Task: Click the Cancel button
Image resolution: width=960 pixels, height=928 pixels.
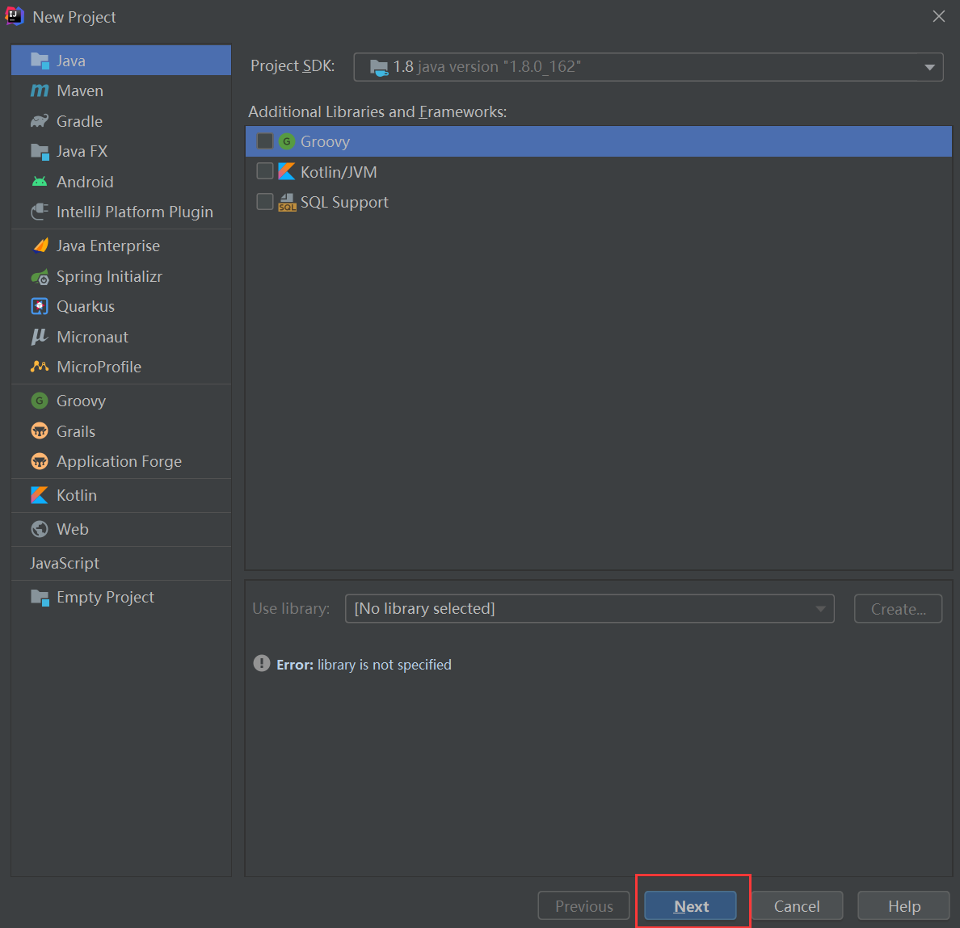Action: click(797, 906)
